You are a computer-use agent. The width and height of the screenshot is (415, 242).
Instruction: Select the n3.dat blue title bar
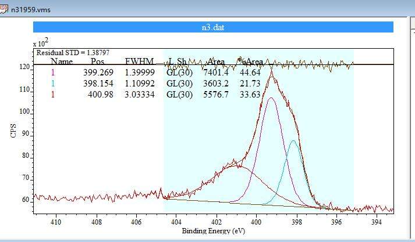[213, 27]
